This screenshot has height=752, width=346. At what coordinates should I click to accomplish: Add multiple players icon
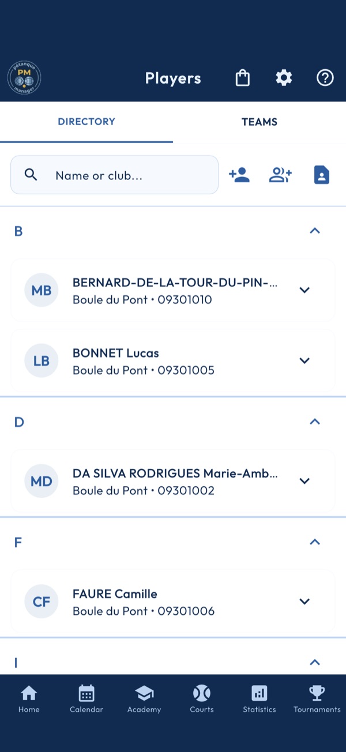pyautogui.click(x=281, y=175)
